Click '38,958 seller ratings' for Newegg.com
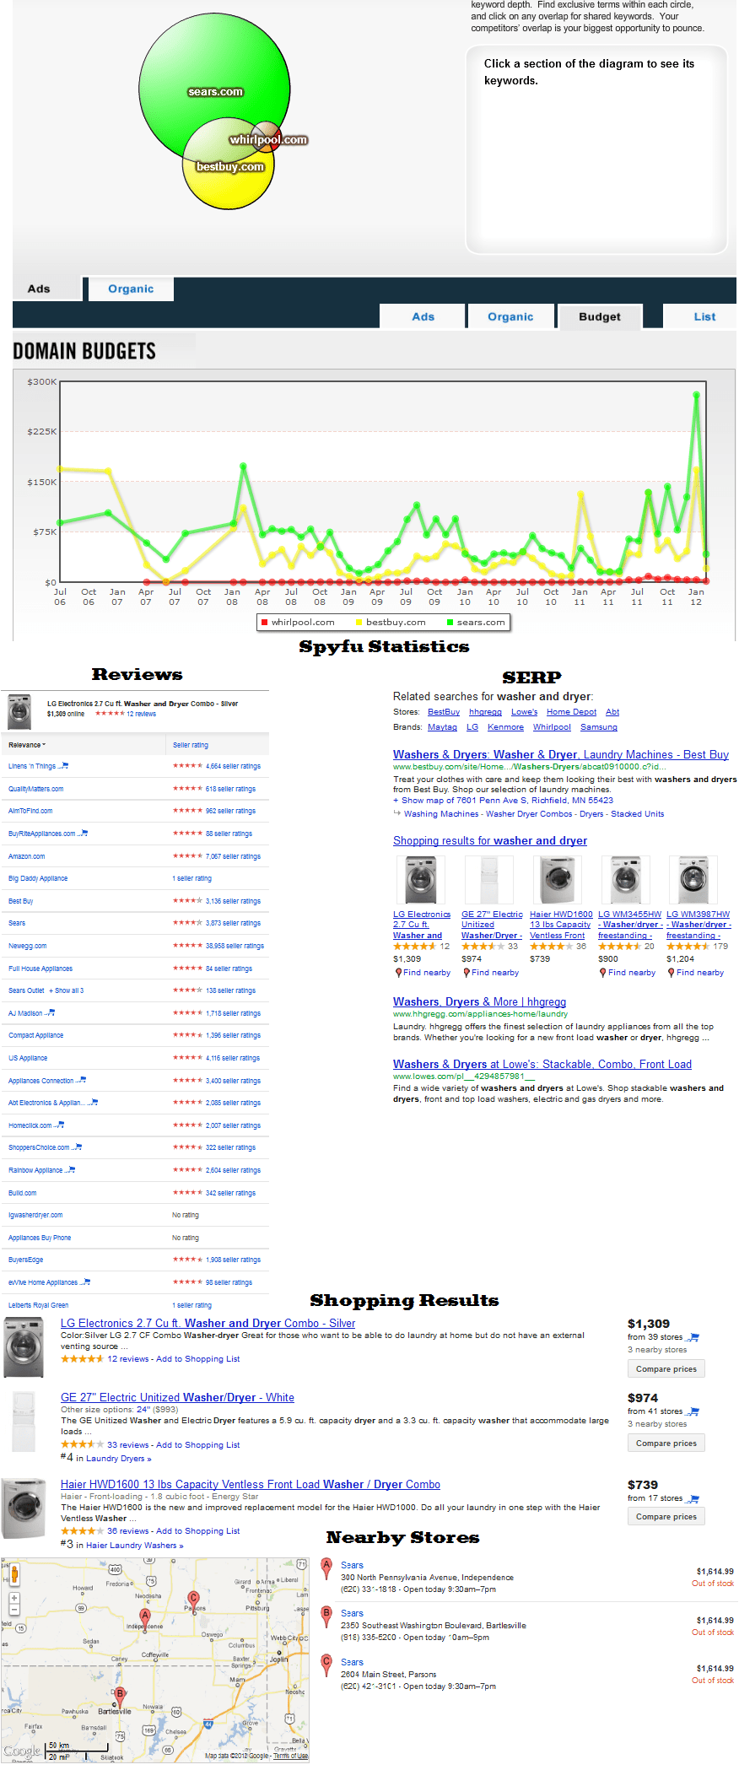The height and width of the screenshot is (1770, 739). (x=235, y=946)
